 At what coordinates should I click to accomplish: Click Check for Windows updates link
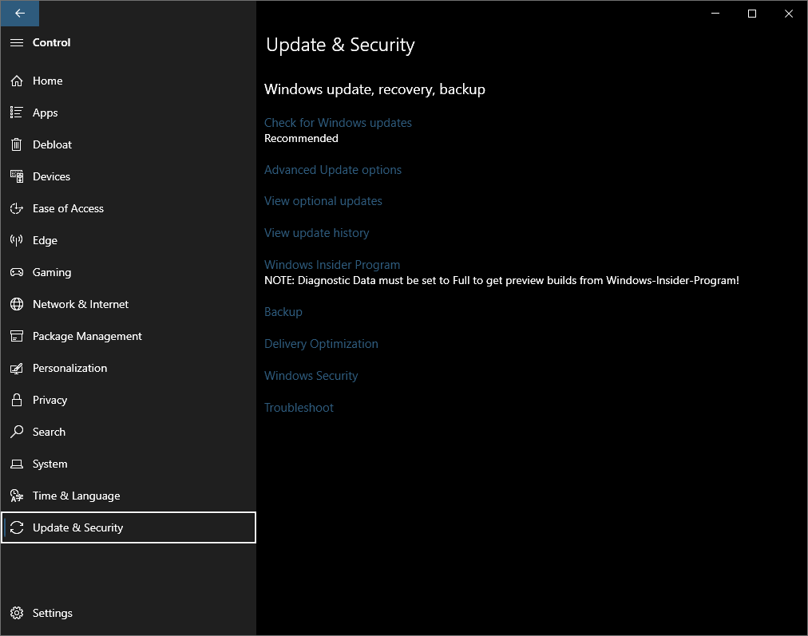[338, 123]
